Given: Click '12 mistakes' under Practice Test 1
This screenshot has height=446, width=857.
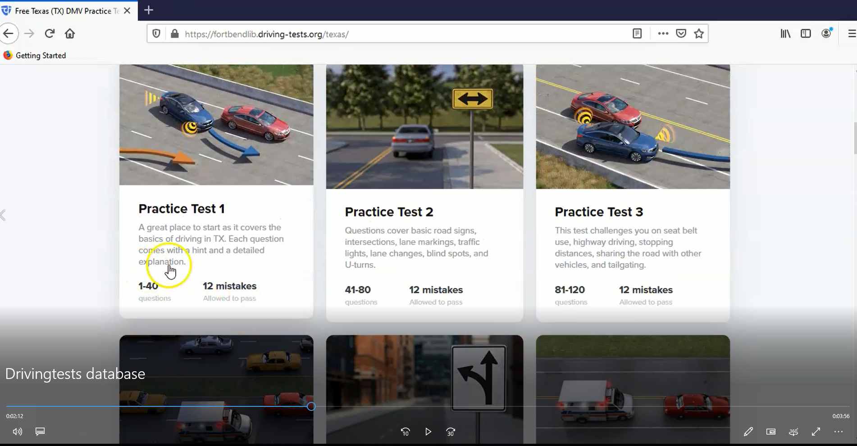Looking at the screenshot, I should pyautogui.click(x=229, y=286).
